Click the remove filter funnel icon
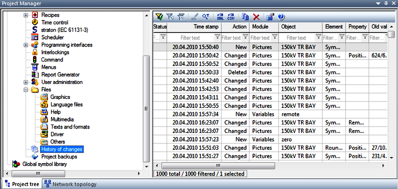Viewport: 398px width, 189px height. [x=170, y=17]
